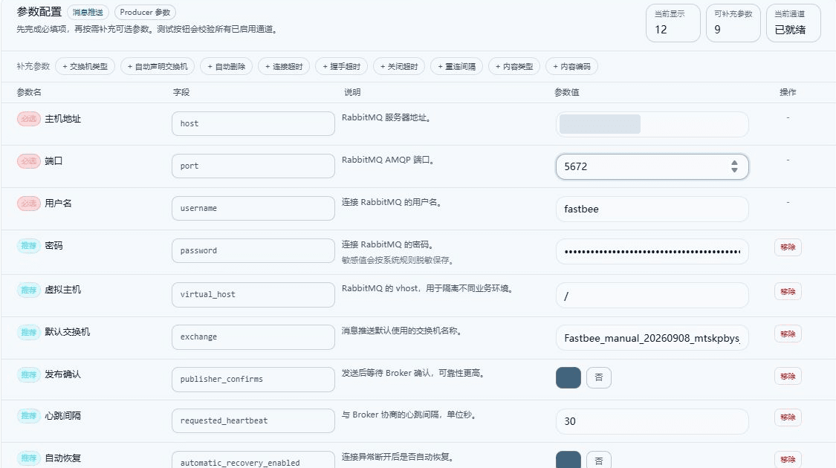Click the text "RabbitMQ AMQP 端口。"
The width and height of the screenshot is (836, 468).
(x=388, y=160)
